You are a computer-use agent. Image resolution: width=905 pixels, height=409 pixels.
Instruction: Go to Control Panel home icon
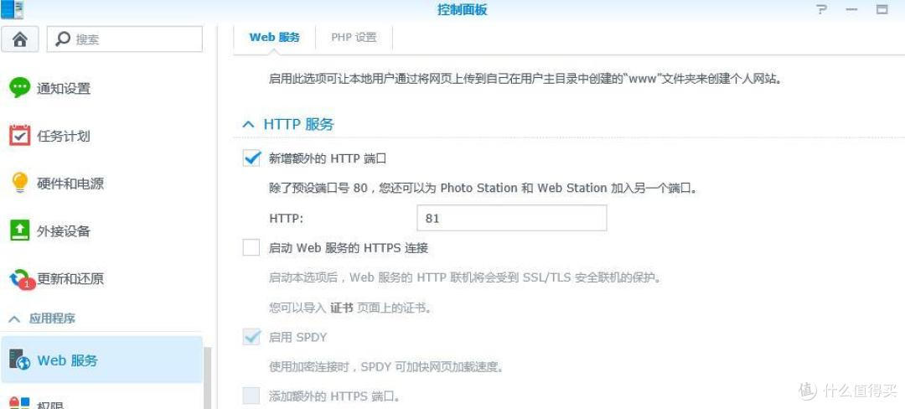click(19, 39)
